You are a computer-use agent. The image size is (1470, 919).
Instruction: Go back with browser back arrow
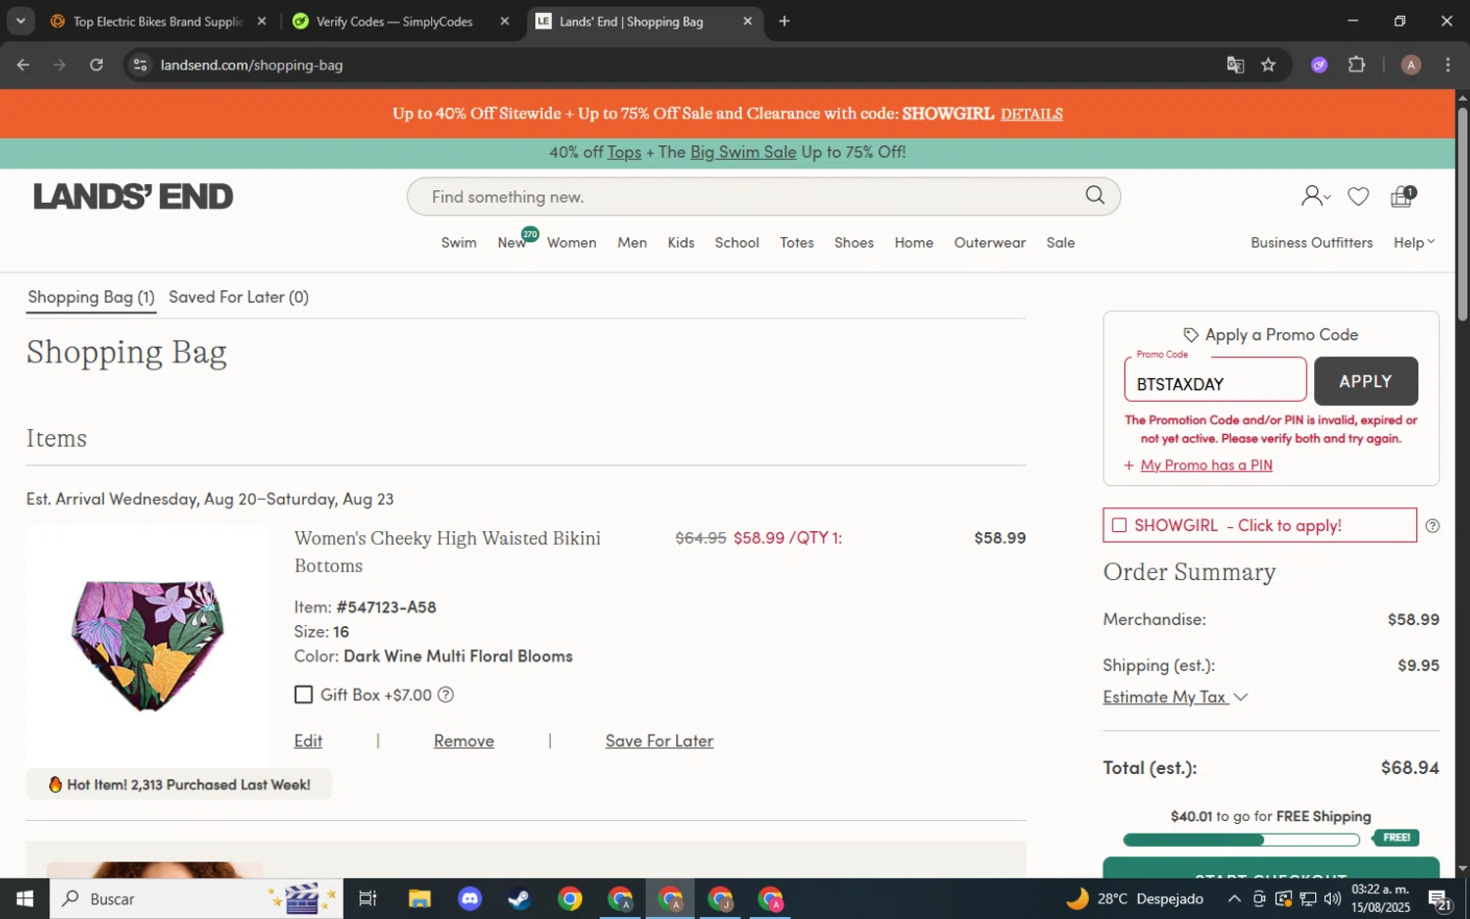(x=23, y=65)
